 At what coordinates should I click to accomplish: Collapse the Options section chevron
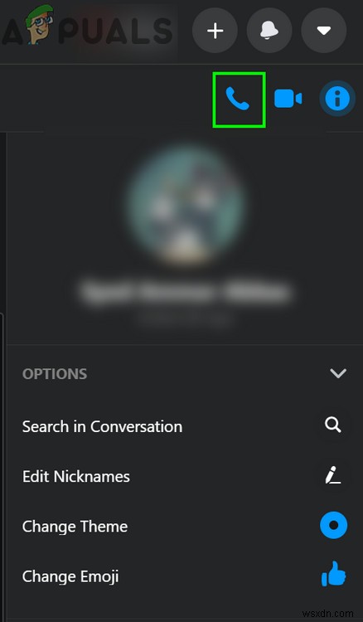point(338,373)
